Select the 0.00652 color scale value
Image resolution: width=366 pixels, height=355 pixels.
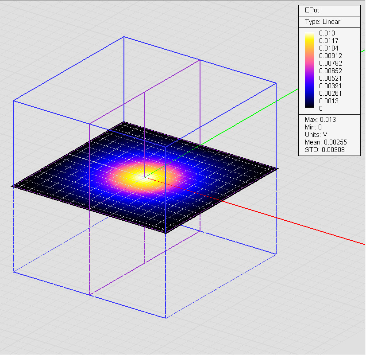330,70
